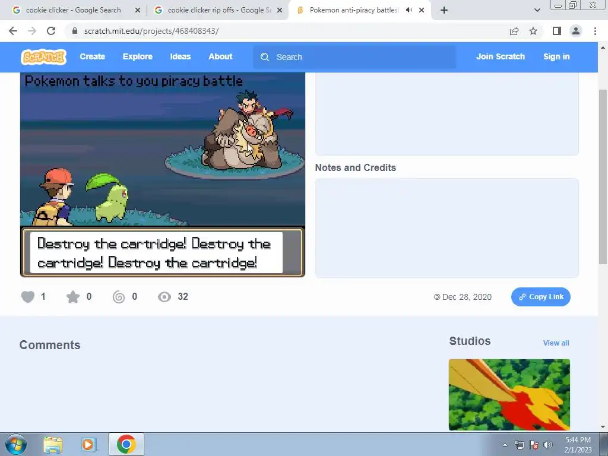The height and width of the screenshot is (456, 608).
Task: View site information lock icon
Action: [75, 31]
